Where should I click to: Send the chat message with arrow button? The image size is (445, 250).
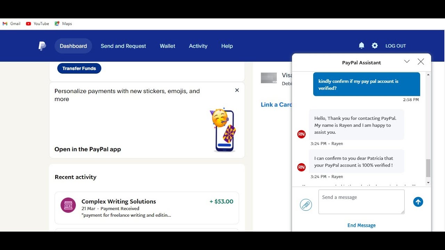tap(418, 202)
